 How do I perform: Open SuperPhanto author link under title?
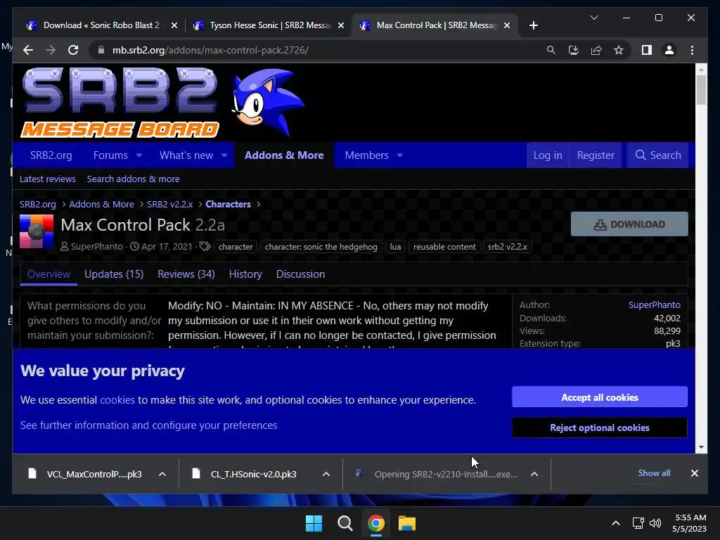pos(96,247)
